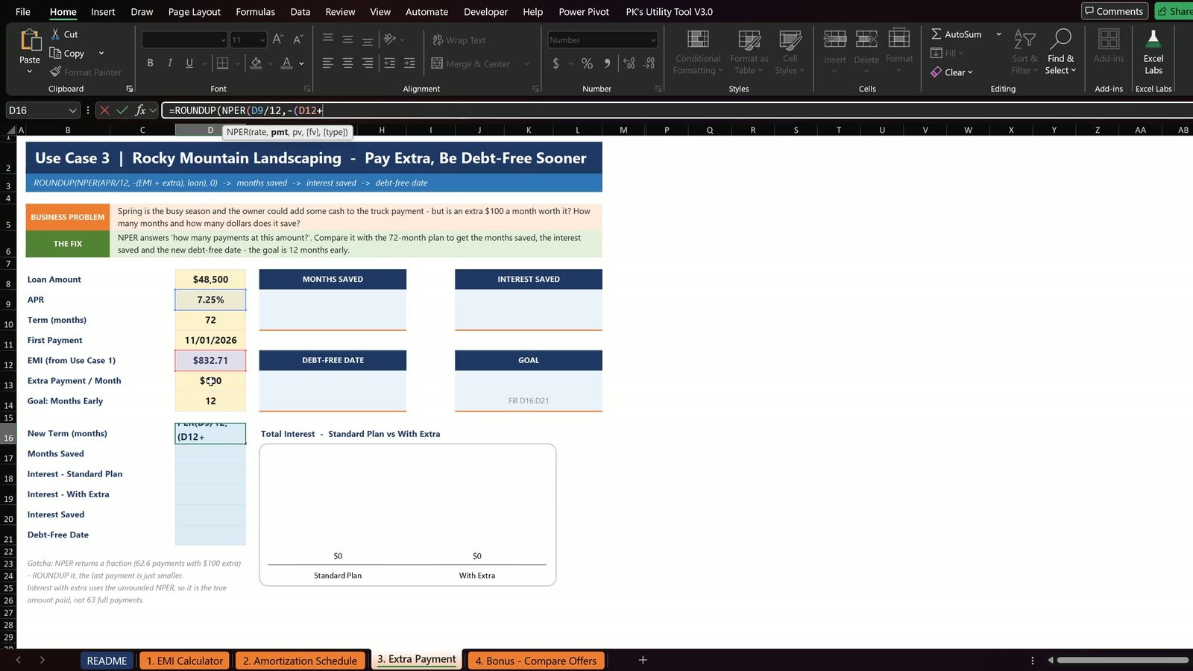Click the Delete cells icon
Image resolution: width=1193 pixels, height=671 pixels.
tap(866, 40)
